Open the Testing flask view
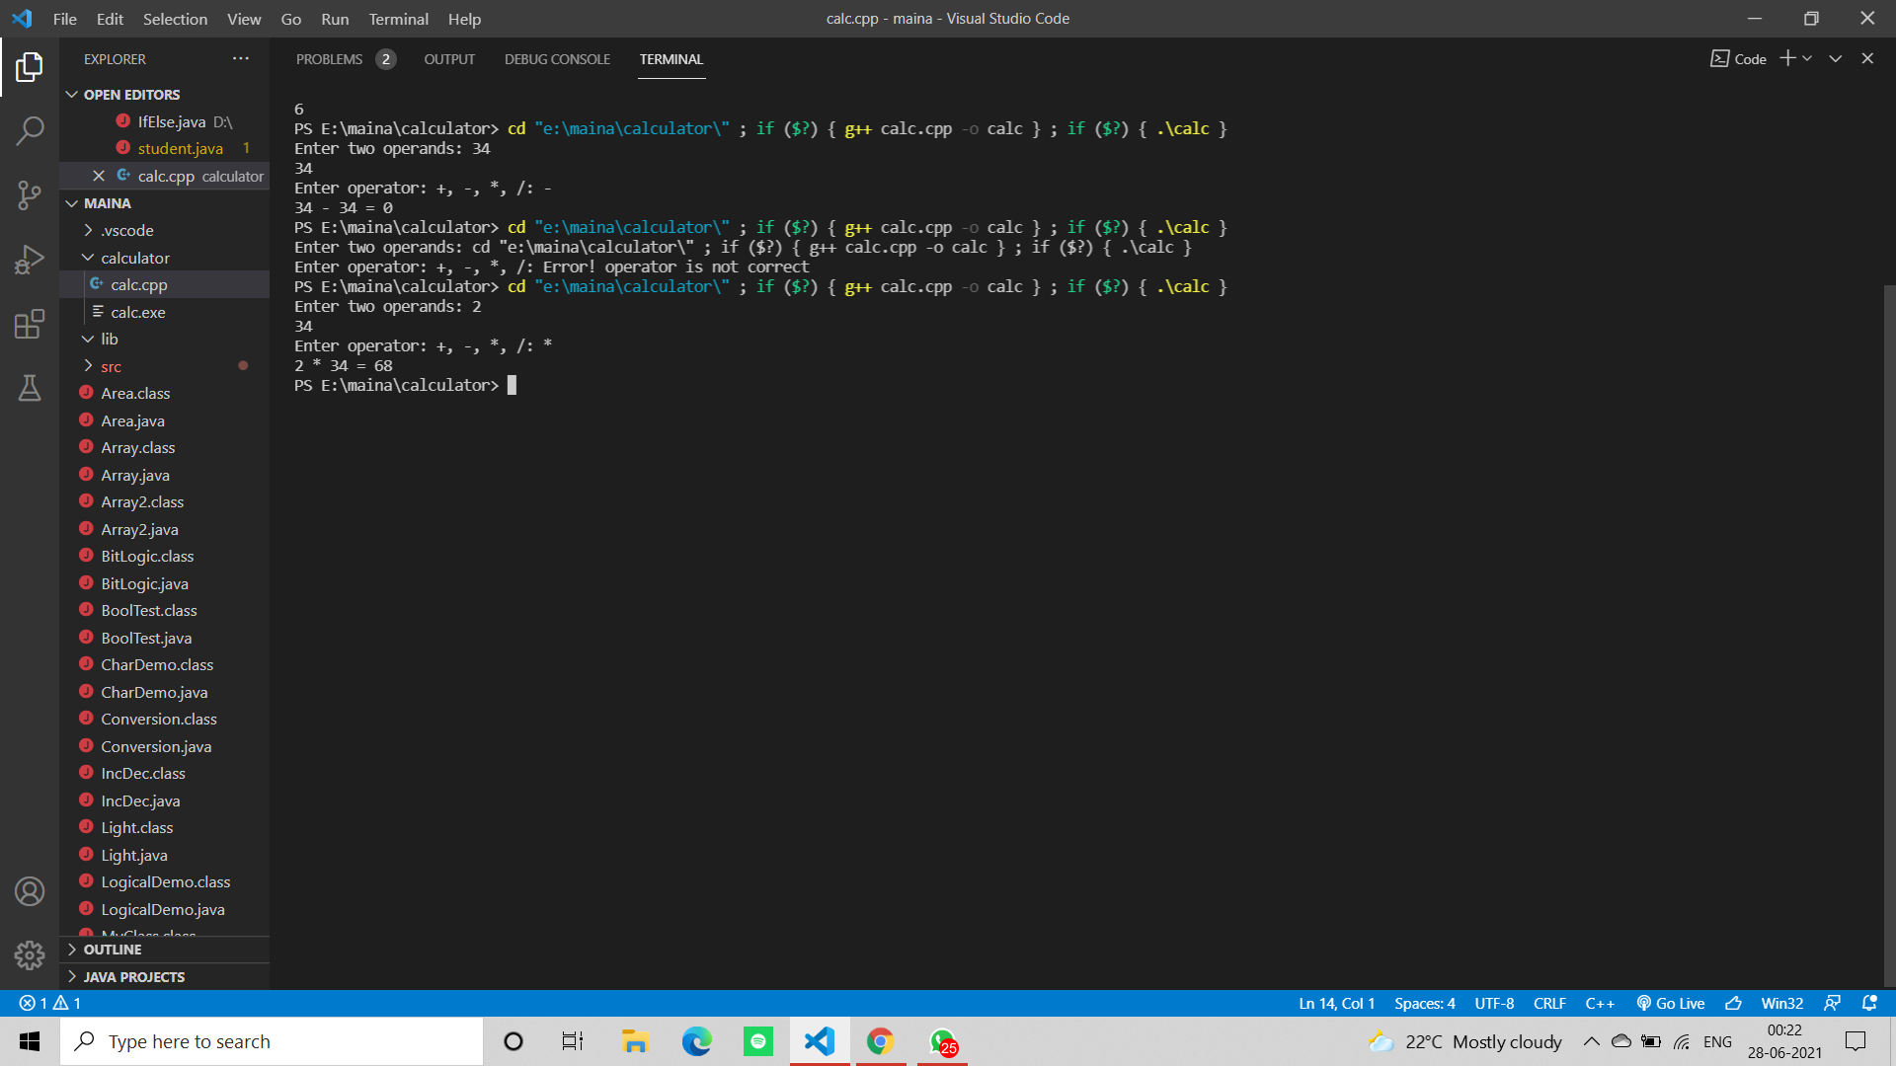 30,388
